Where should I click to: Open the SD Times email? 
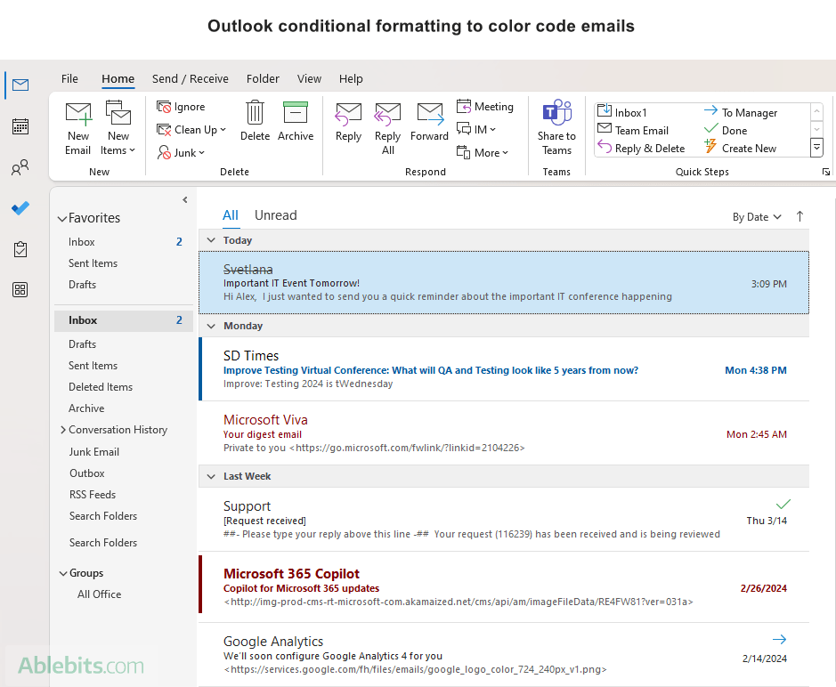point(504,368)
